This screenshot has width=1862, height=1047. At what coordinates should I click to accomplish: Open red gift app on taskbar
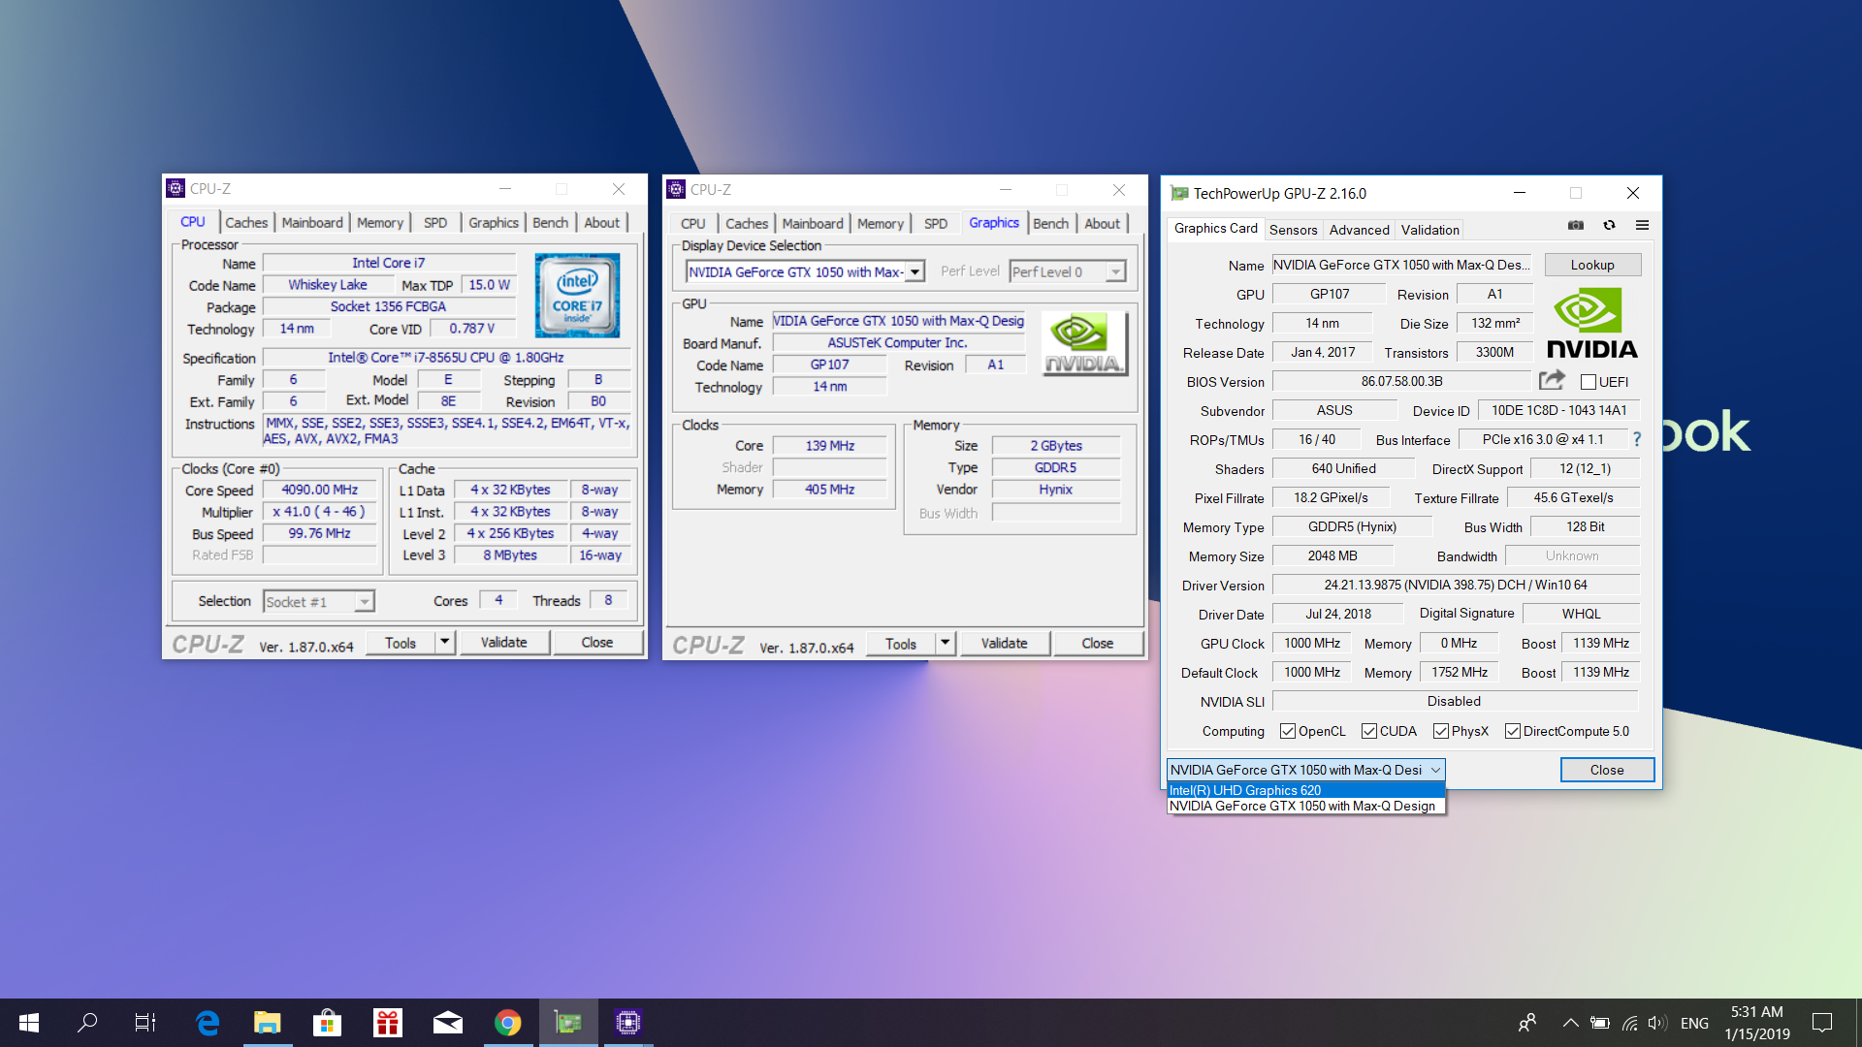pos(388,1022)
